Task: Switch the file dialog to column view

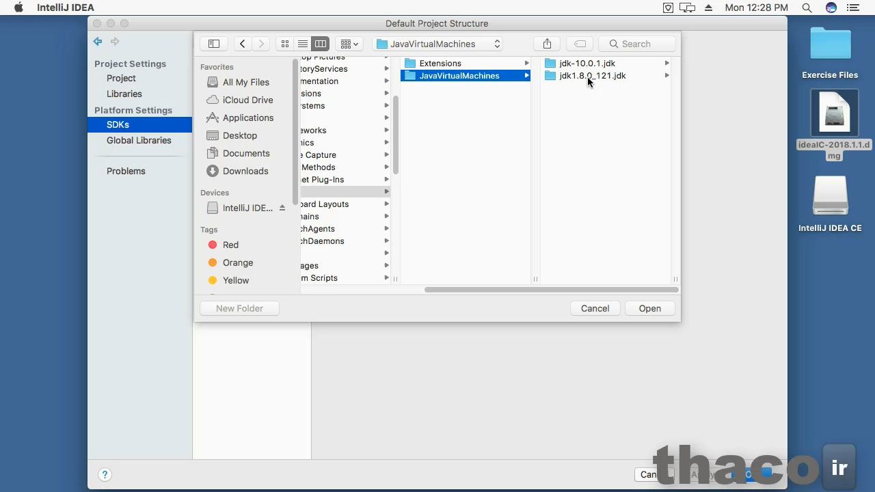Action: [321, 44]
